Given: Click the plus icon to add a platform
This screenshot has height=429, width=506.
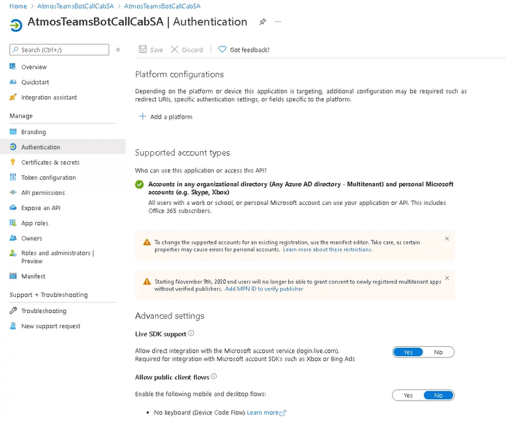Looking at the screenshot, I should coord(142,117).
